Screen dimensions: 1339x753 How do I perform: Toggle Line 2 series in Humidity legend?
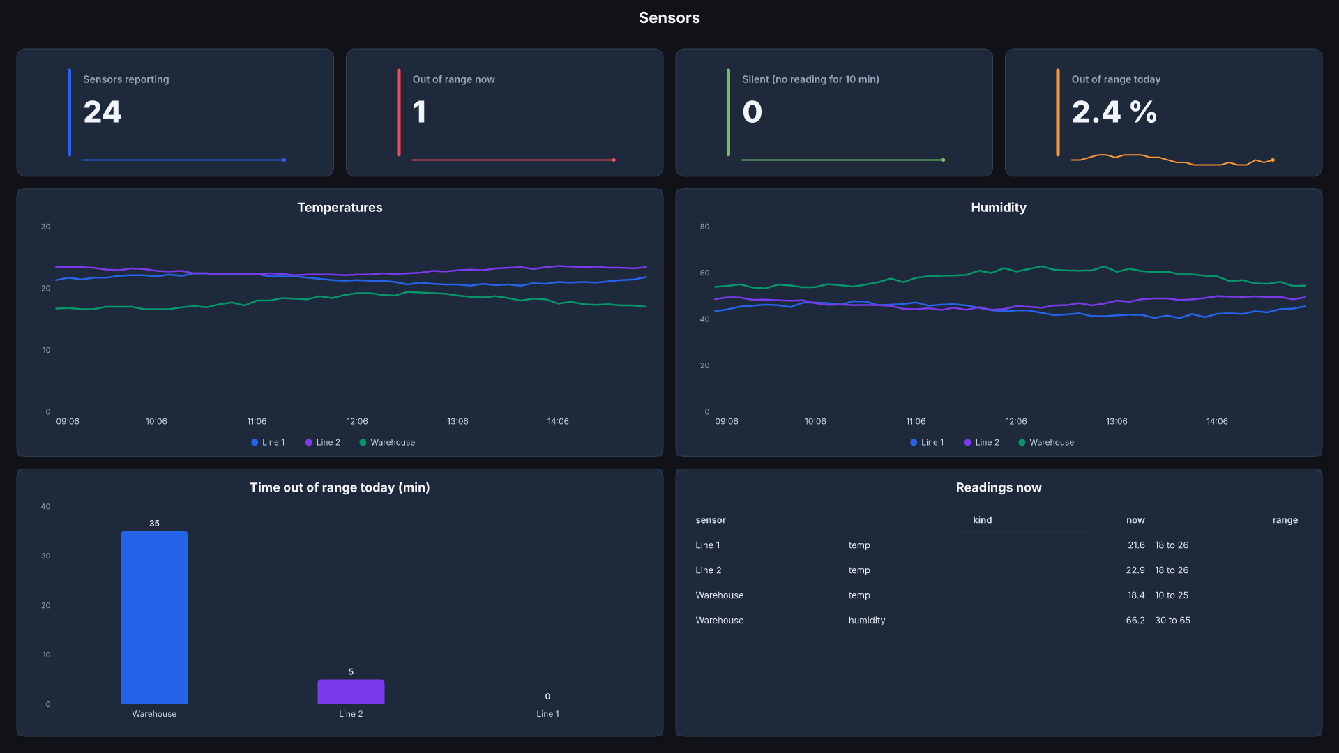coord(981,443)
